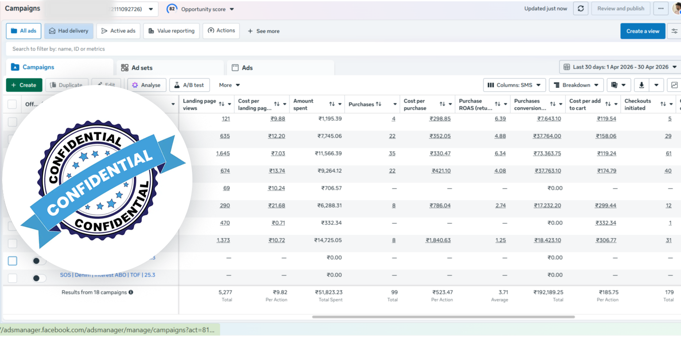Viewport: 681px width, 337px height.
Task: Click the green Create button
Action: pyautogui.click(x=24, y=85)
